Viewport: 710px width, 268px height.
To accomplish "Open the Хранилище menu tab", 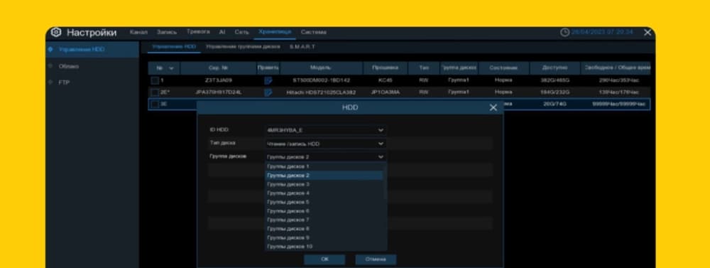I will pos(275,32).
